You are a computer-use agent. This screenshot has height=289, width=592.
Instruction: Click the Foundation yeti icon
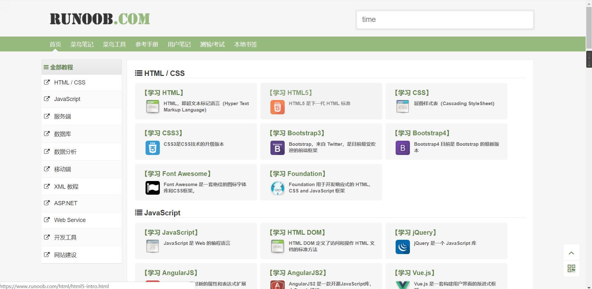[x=277, y=188]
